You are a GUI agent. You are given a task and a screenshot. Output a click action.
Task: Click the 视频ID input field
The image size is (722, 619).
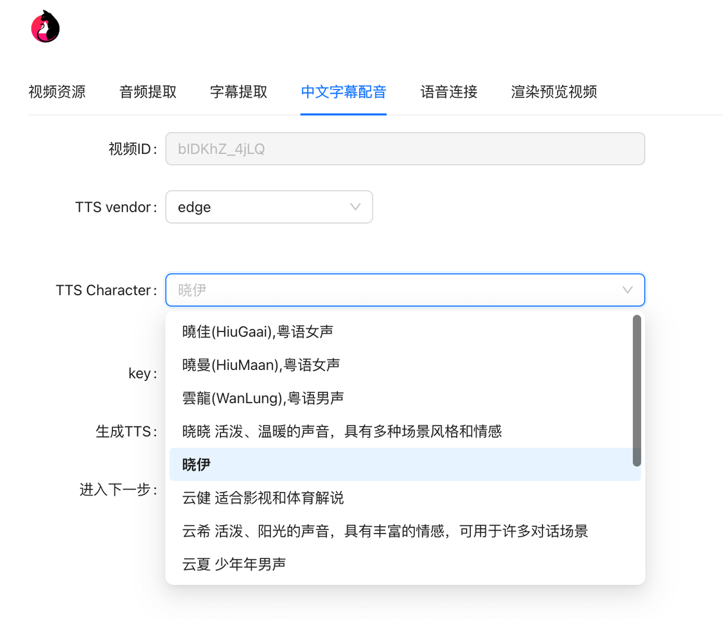point(405,149)
